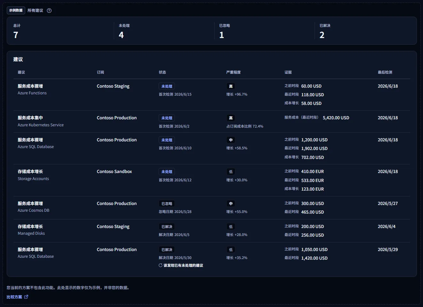This screenshot has width=423, height=307.
Task: Click the 已忽略 summary count 1
Action: coord(222,35)
